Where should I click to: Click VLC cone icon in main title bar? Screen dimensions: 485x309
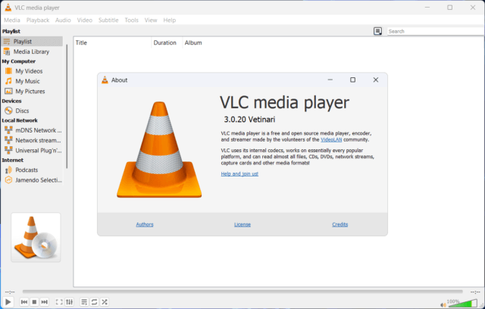coord(8,8)
